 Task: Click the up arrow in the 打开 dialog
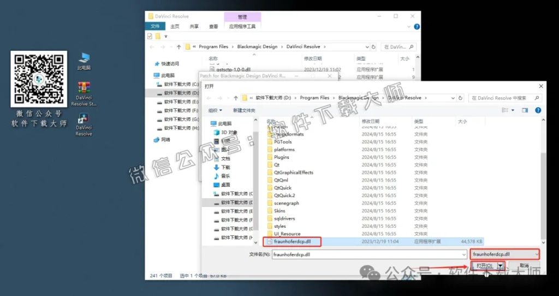coord(236,98)
